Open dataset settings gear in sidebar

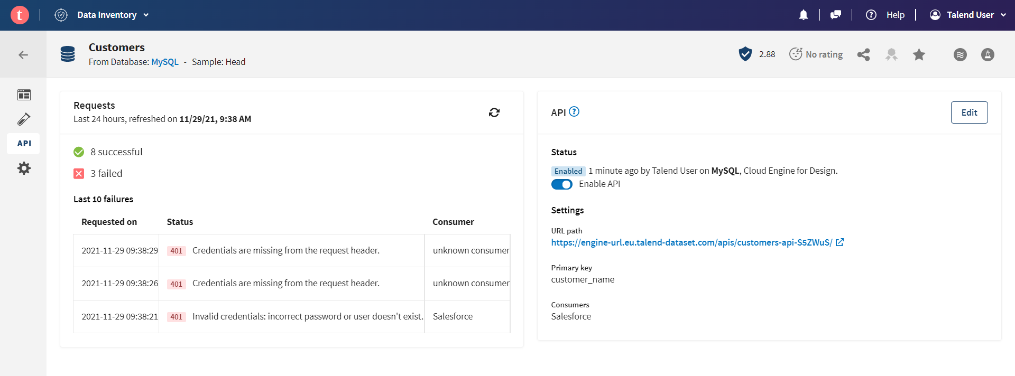[x=24, y=168]
